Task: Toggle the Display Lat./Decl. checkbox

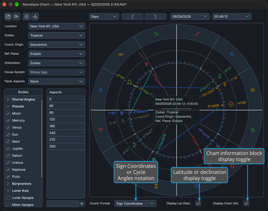Action: (198, 203)
